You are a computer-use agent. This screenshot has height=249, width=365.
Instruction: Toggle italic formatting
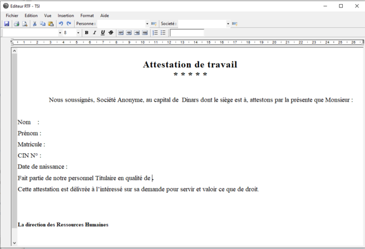point(95,33)
